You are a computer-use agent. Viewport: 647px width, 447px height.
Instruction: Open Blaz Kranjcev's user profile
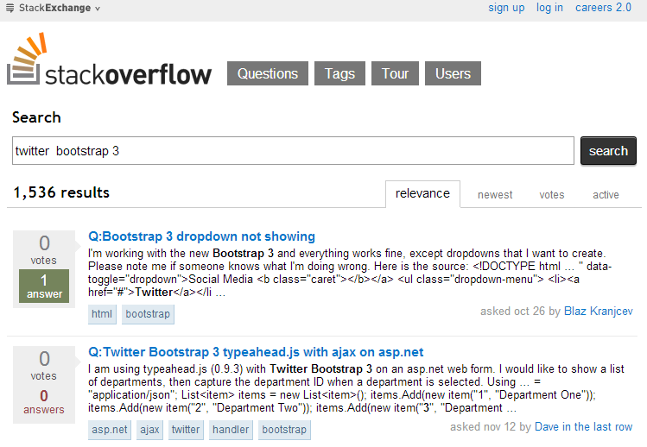point(598,311)
